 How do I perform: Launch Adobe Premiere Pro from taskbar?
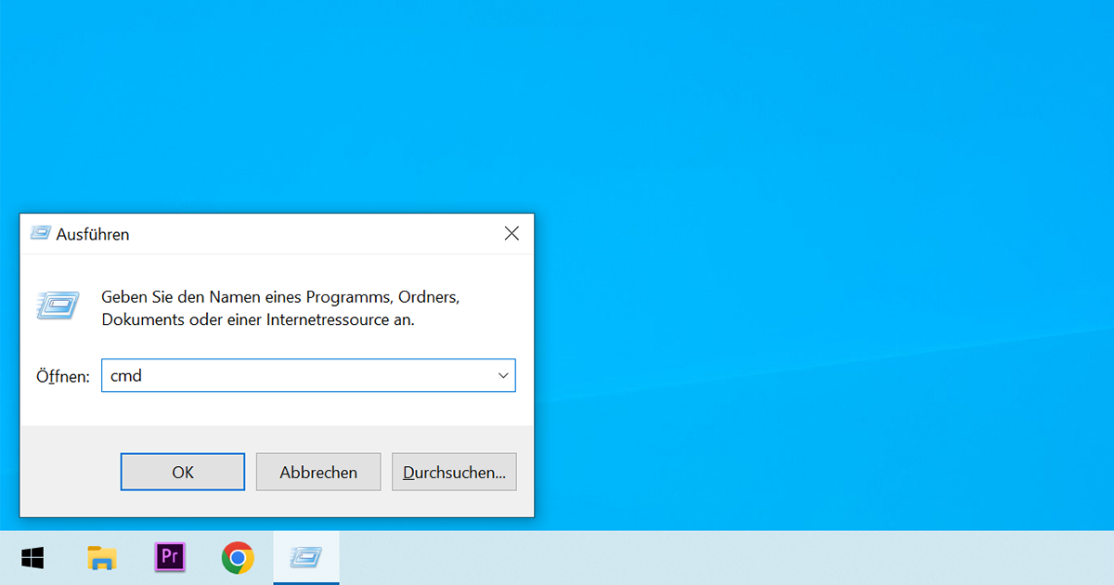point(170,557)
